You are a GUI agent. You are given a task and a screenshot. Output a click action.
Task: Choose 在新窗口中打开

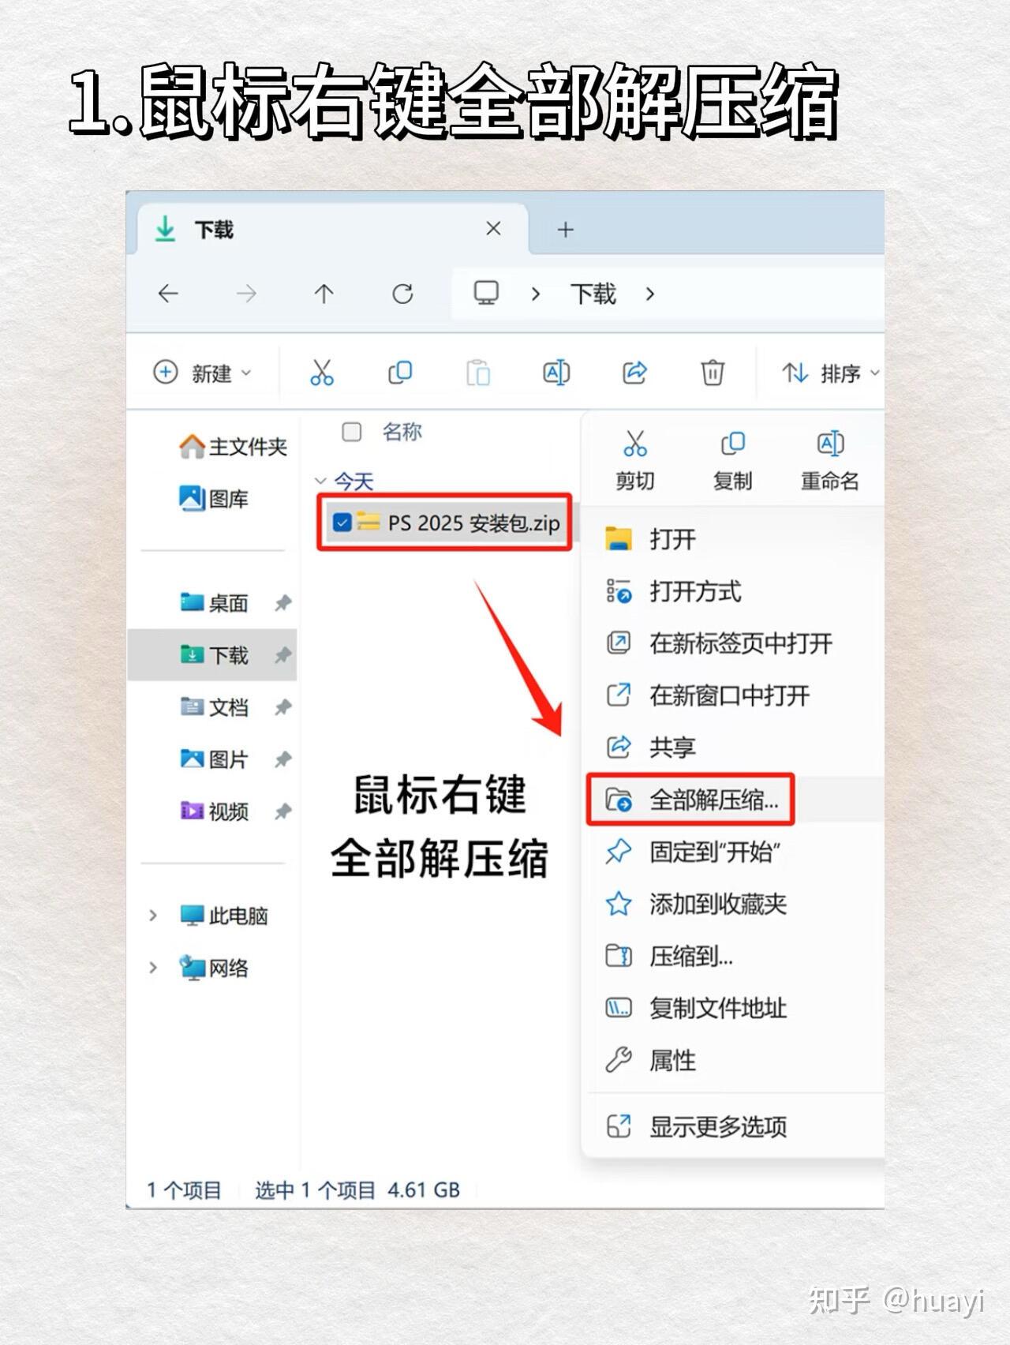(x=731, y=696)
